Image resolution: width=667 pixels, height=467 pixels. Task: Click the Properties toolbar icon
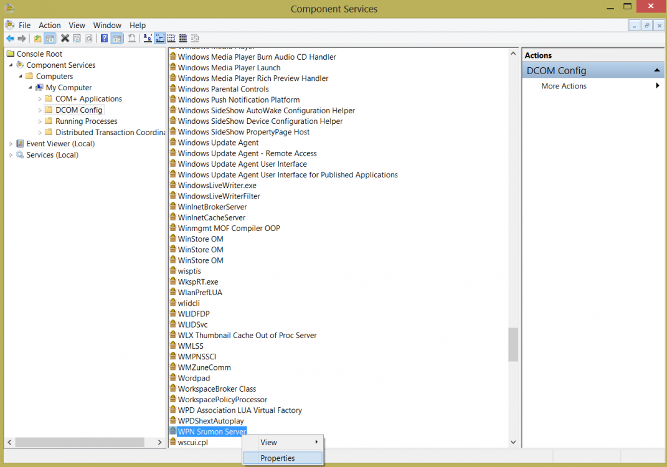[77, 39]
